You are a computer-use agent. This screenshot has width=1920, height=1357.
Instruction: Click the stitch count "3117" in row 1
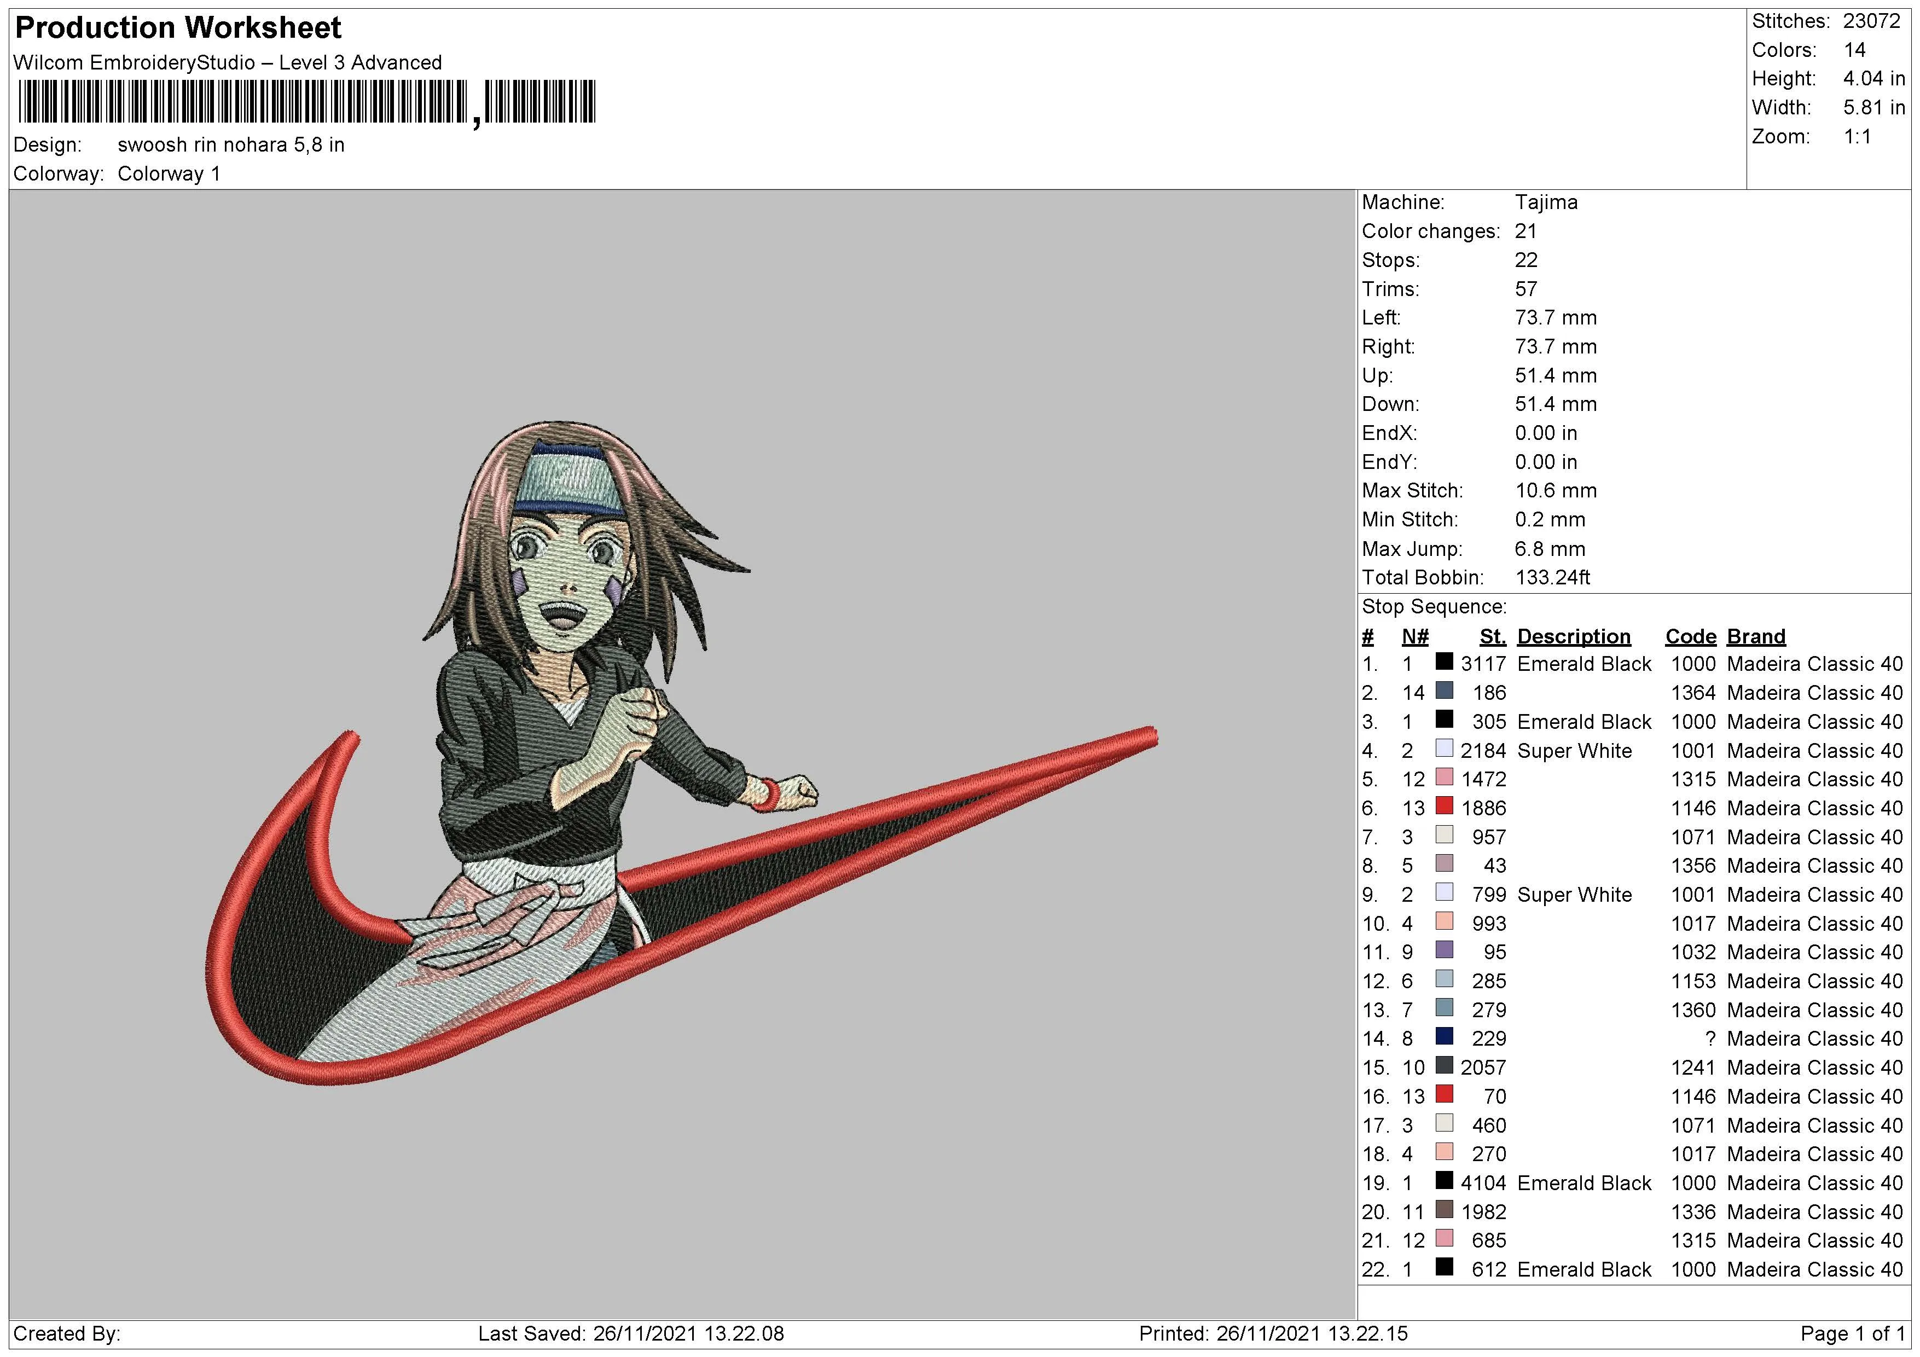pos(1483,664)
